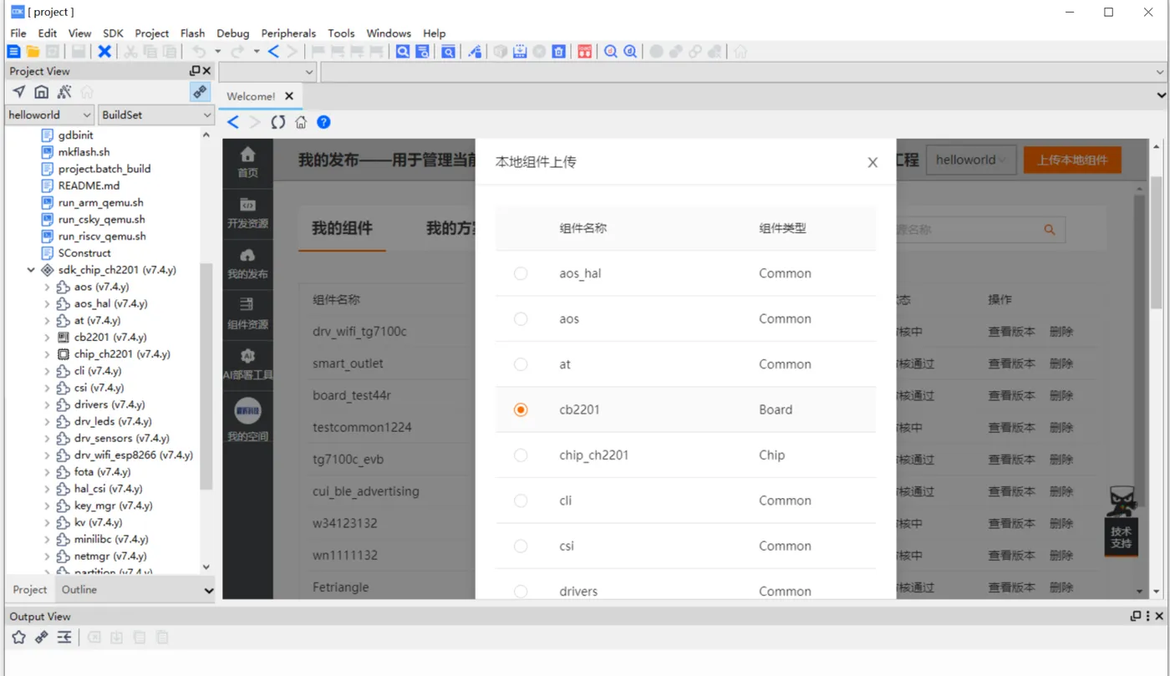Click the wrap-lines icon in Output View toolbar

pyautogui.click(x=64, y=638)
